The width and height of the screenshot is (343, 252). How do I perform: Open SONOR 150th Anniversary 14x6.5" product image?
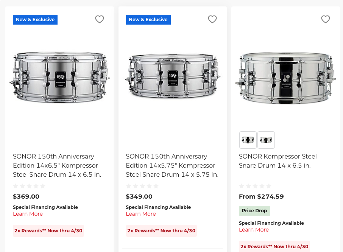[59, 77]
